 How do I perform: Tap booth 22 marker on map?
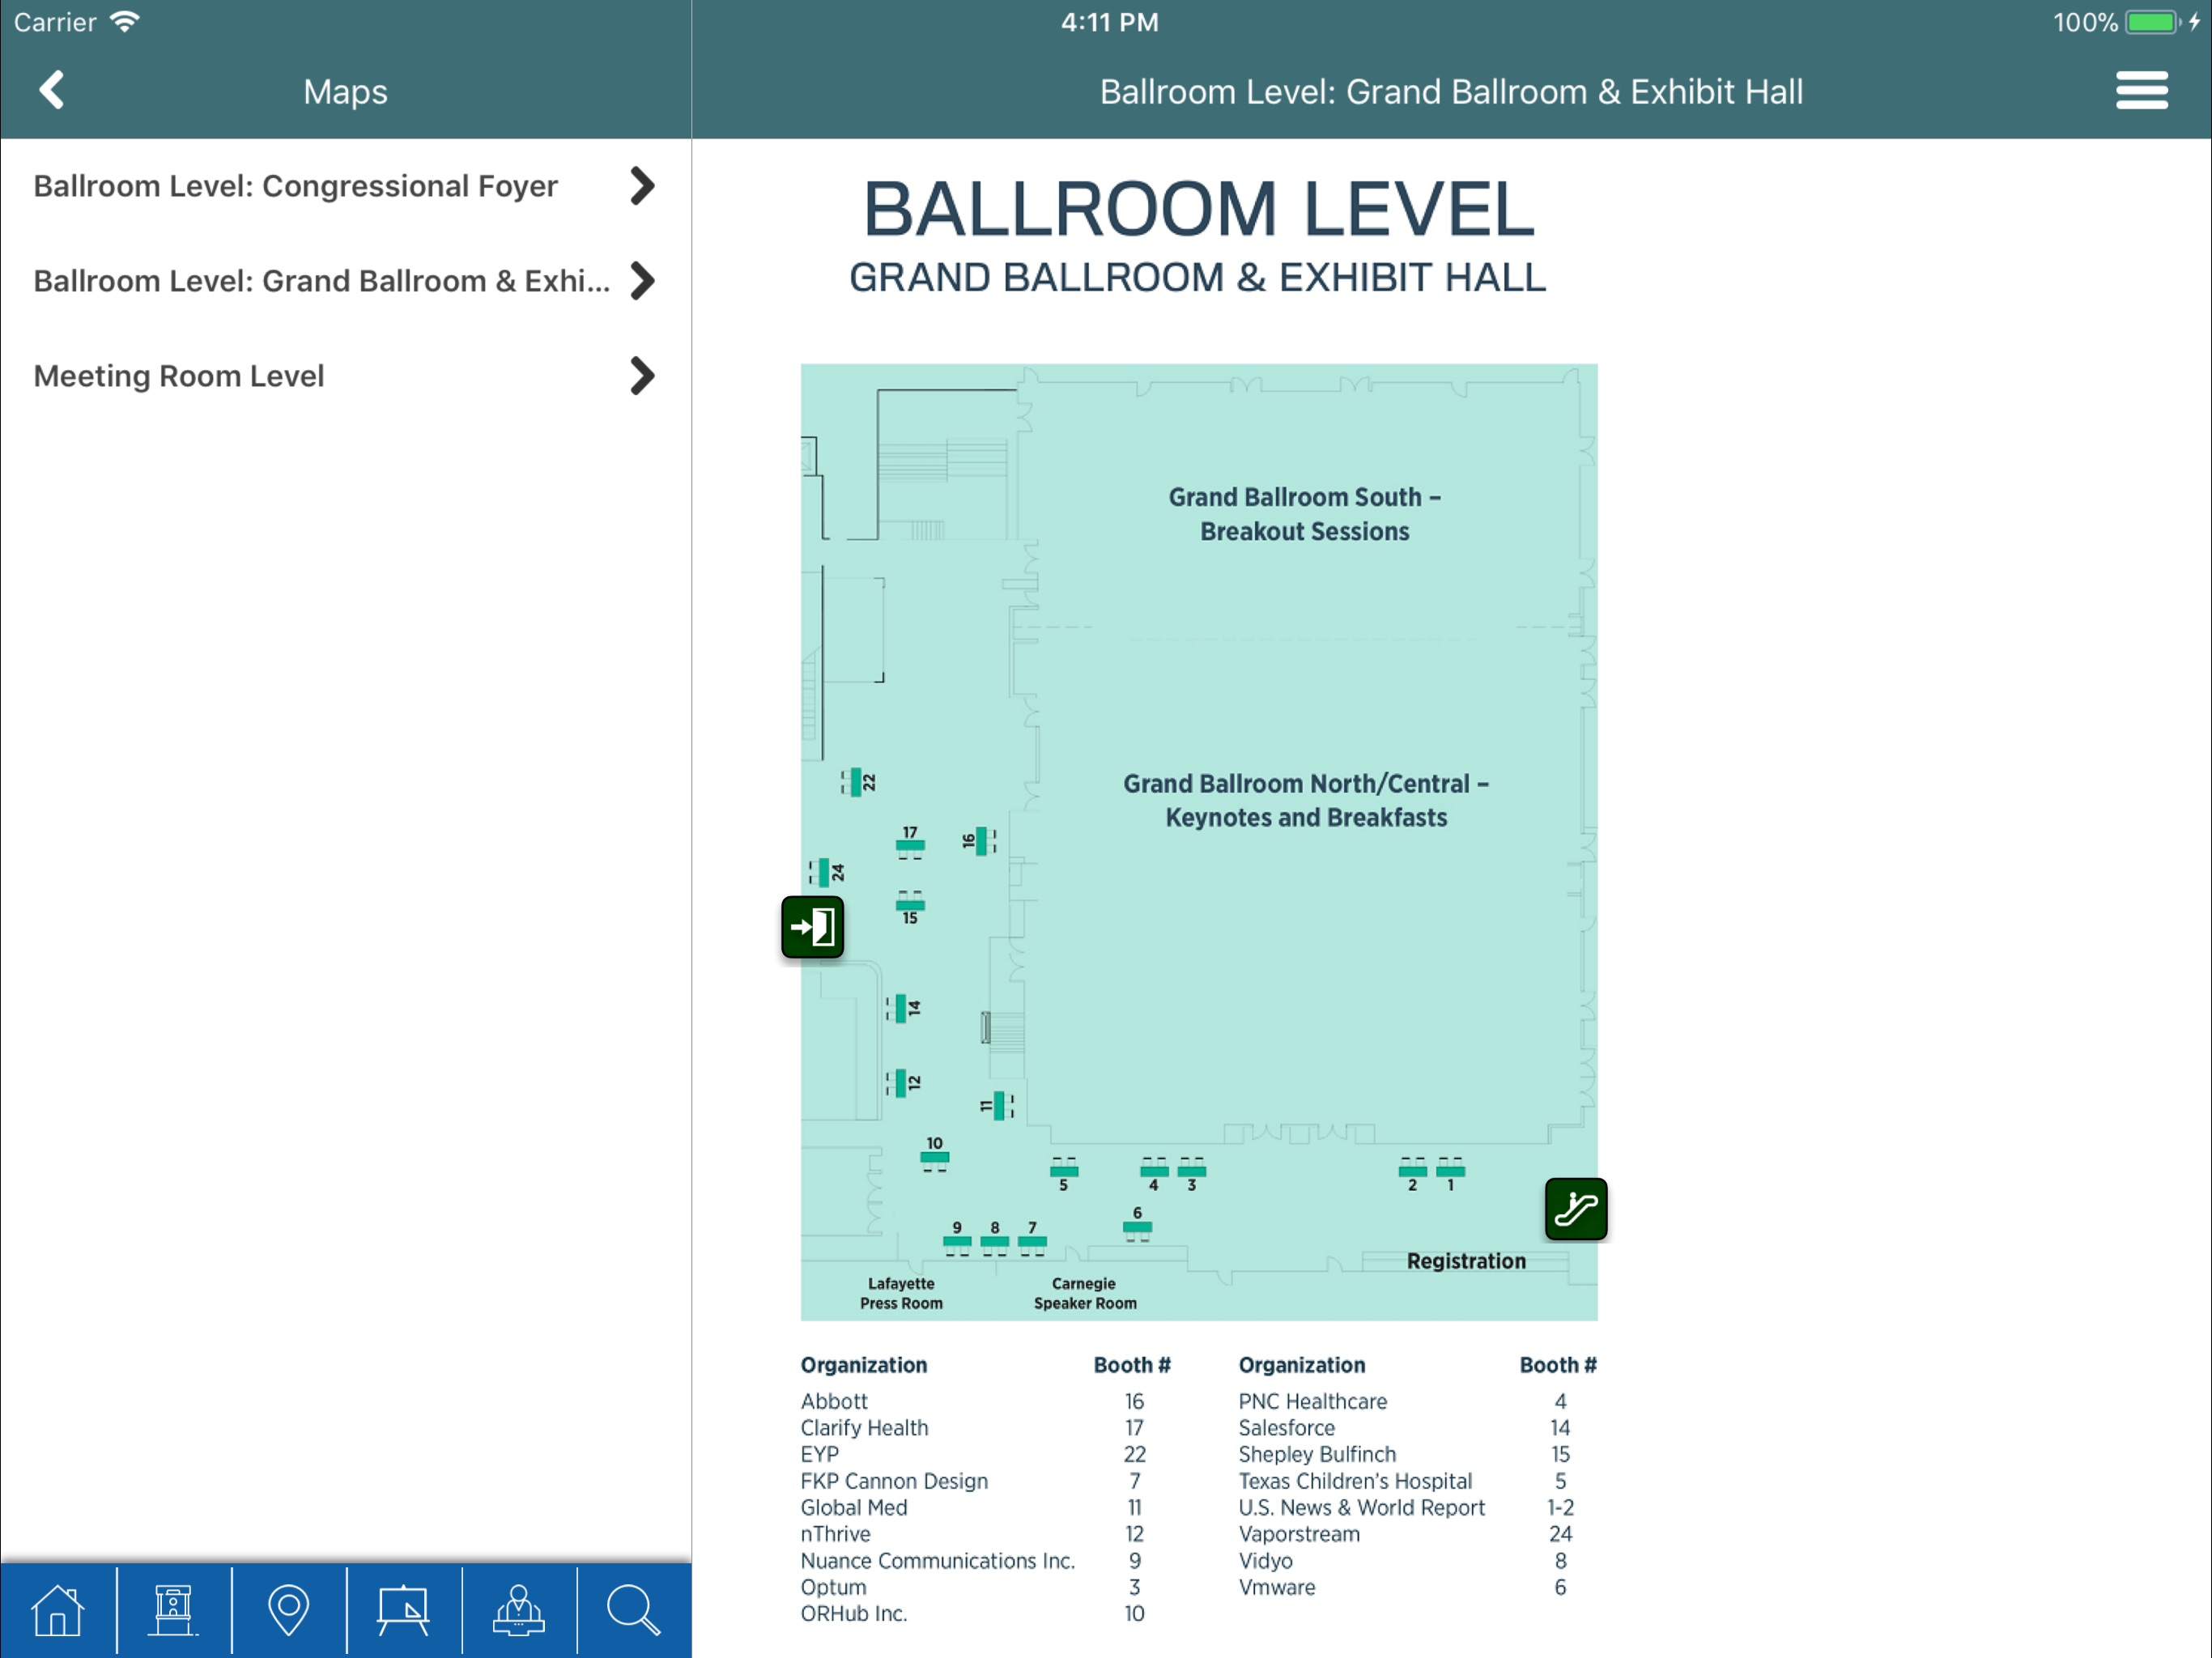pyautogui.click(x=858, y=782)
